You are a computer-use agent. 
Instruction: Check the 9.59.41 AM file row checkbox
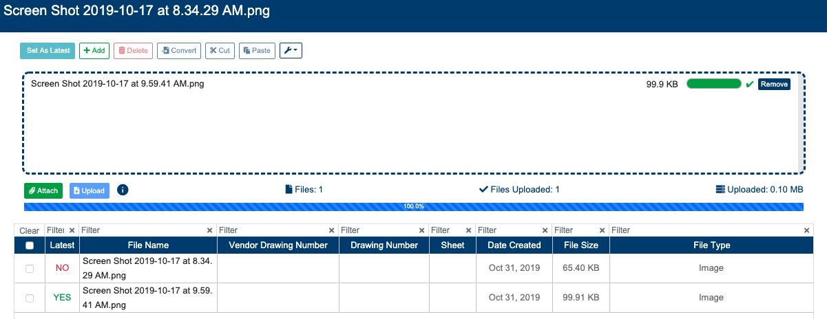click(30, 298)
